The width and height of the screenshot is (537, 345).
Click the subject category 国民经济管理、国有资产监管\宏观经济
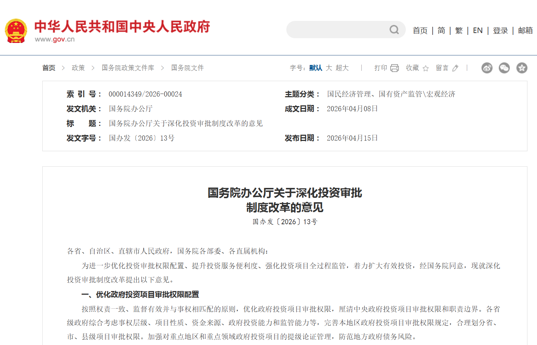tap(391, 94)
